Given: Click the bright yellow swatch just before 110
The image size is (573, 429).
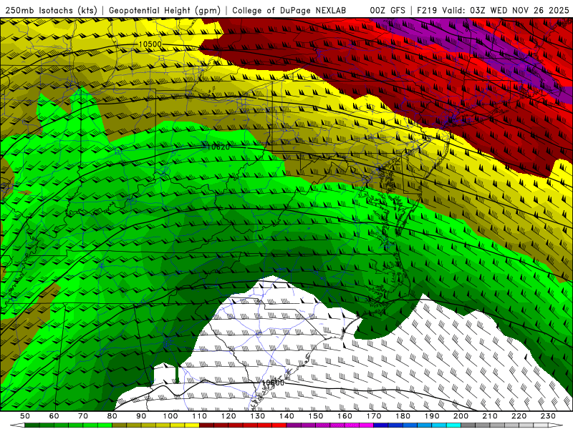Looking at the screenshot, I should click(192, 425).
